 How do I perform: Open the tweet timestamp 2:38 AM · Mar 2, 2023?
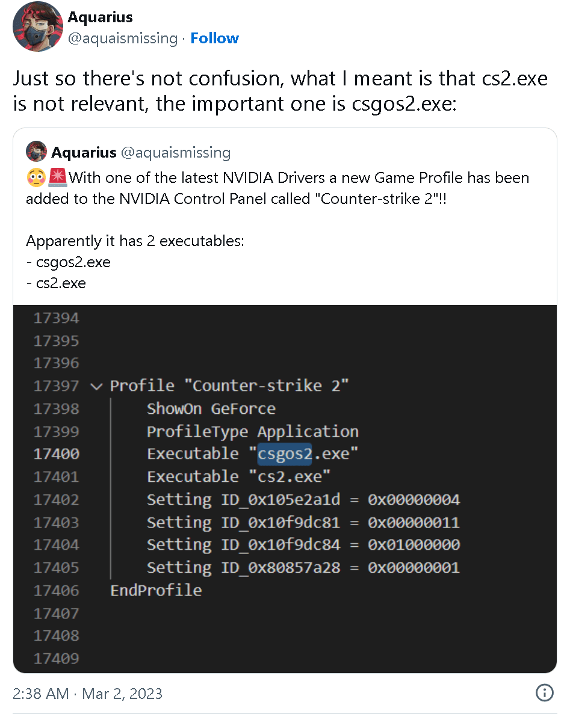click(88, 693)
